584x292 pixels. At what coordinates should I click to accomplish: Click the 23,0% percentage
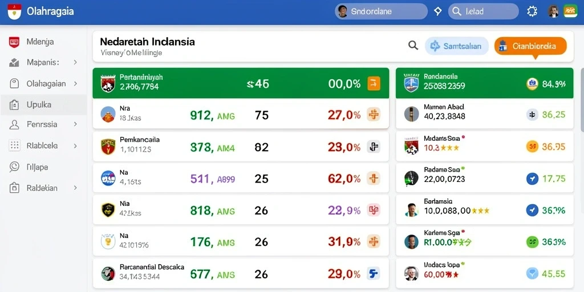point(344,147)
